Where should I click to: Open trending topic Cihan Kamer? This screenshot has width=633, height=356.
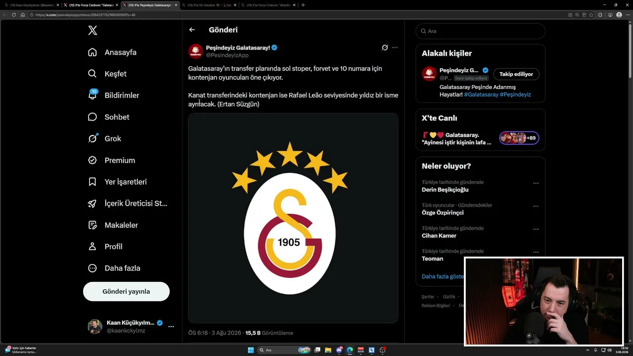(x=439, y=236)
